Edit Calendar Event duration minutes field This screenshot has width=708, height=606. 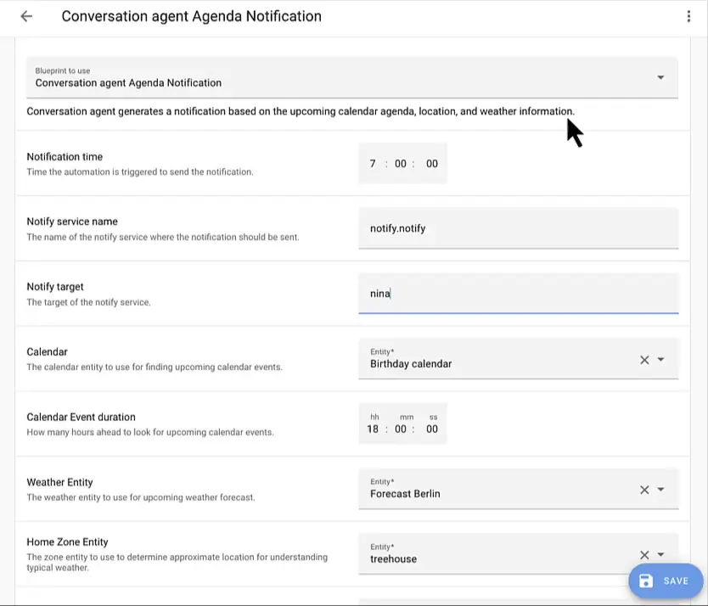pyautogui.click(x=401, y=429)
